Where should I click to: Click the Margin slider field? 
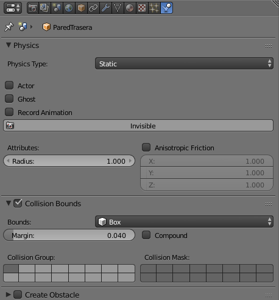coord(69,235)
